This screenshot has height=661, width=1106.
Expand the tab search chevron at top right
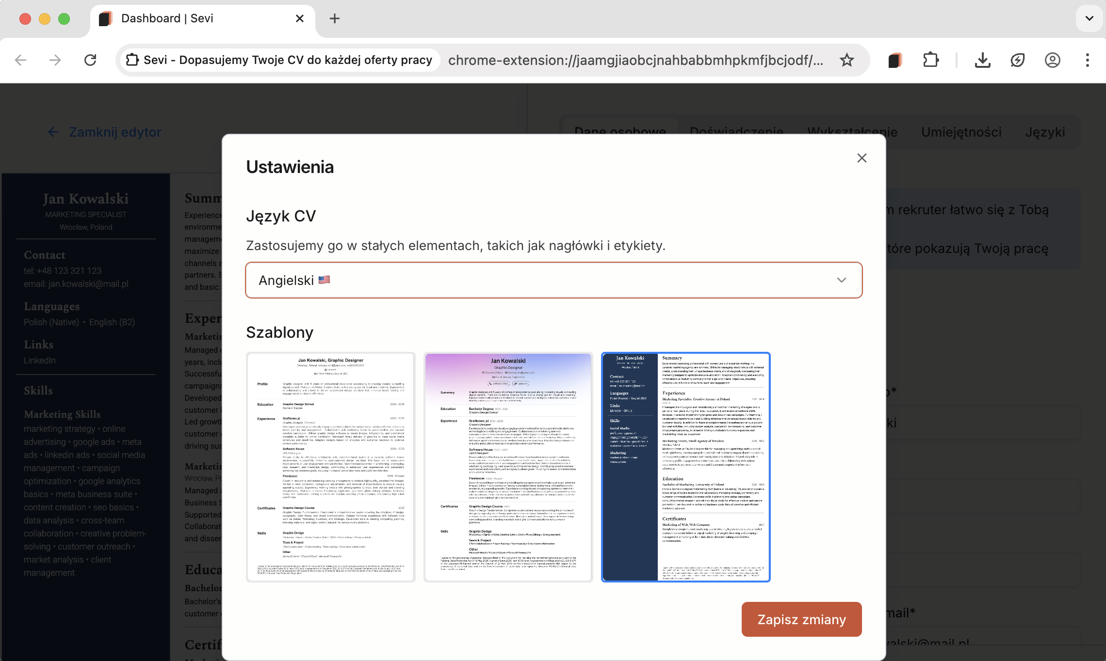click(1089, 18)
